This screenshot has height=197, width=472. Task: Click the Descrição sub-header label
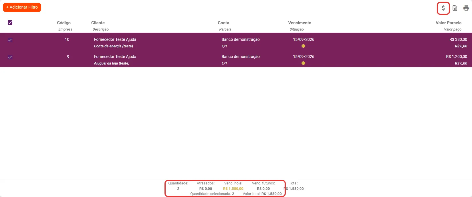100,29
